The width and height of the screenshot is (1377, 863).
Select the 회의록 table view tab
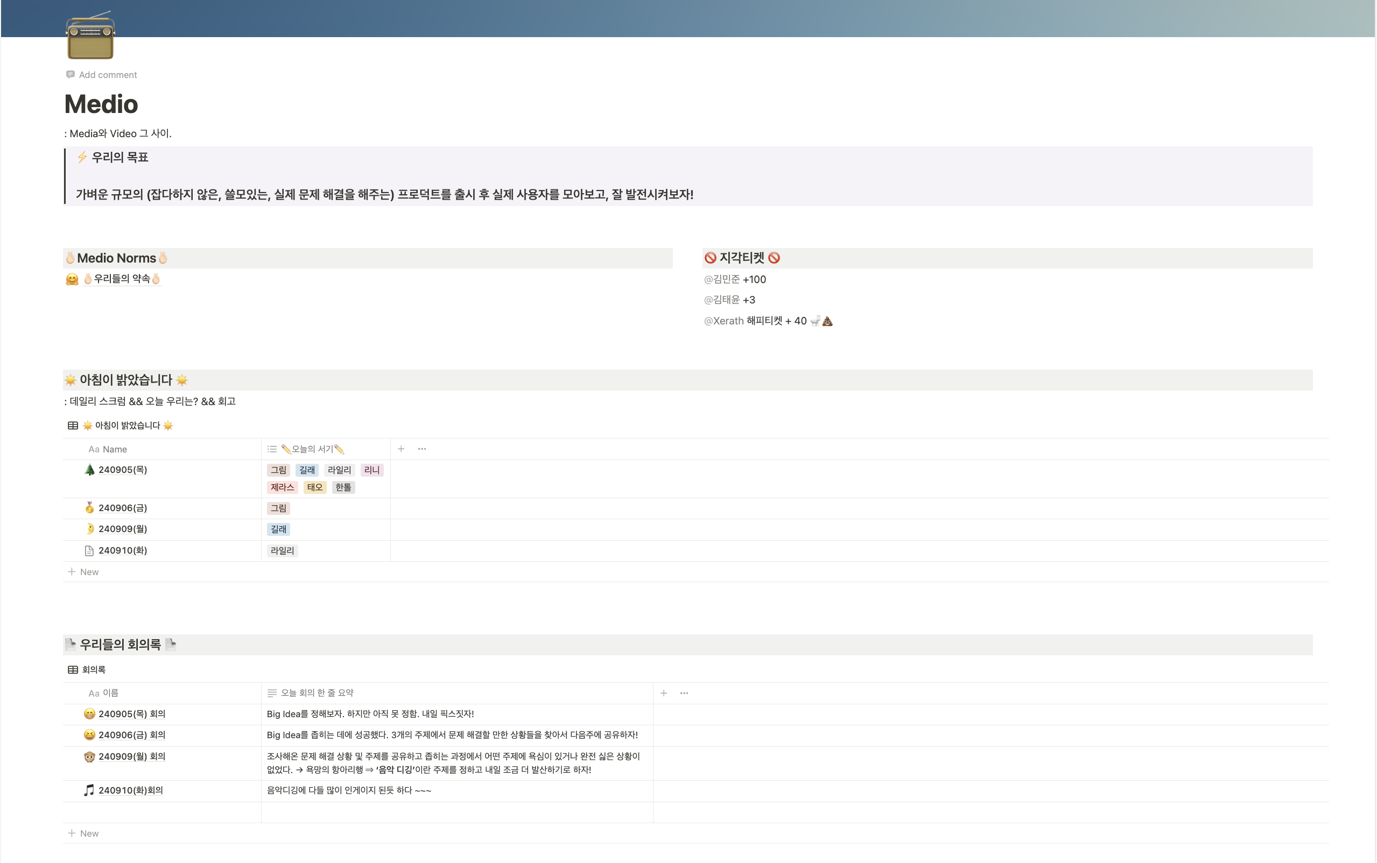click(x=87, y=669)
